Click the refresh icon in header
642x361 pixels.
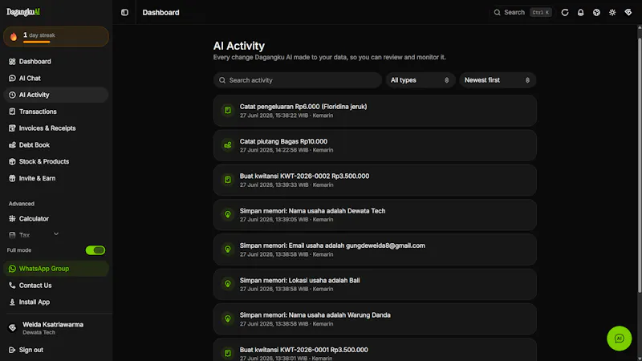(x=565, y=13)
